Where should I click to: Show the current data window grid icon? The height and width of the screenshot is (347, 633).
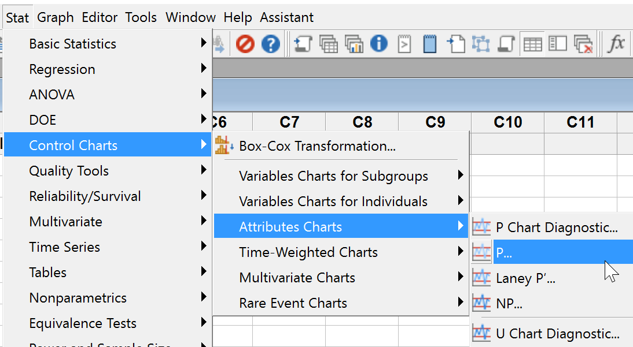pos(532,43)
